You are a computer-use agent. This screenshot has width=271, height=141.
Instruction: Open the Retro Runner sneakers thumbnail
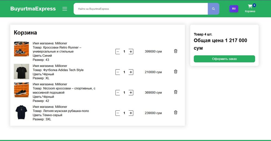pyautogui.click(x=21, y=49)
